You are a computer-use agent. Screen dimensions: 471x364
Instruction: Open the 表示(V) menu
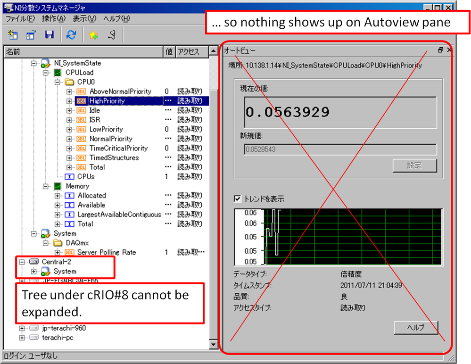pos(84,18)
